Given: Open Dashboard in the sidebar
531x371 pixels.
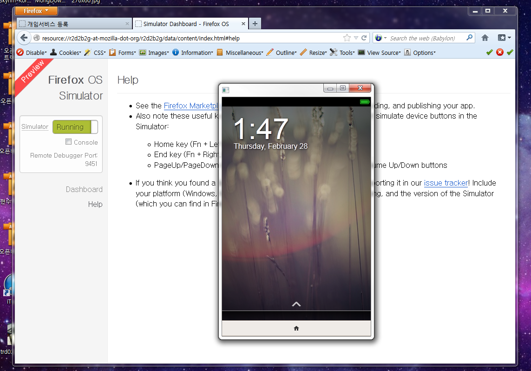Looking at the screenshot, I should click(84, 189).
